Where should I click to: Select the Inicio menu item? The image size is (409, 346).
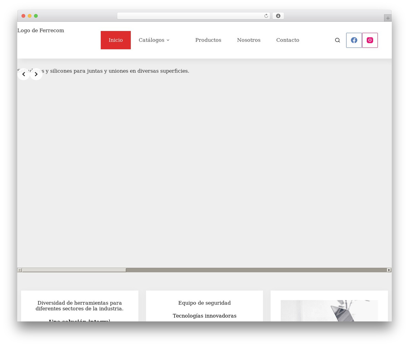point(116,40)
